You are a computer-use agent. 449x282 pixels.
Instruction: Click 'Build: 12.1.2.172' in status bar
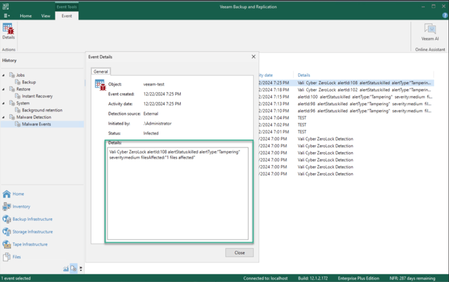point(313,278)
